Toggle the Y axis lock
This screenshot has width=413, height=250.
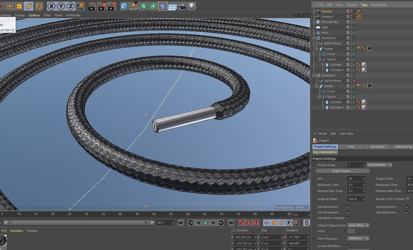click(61, 6)
